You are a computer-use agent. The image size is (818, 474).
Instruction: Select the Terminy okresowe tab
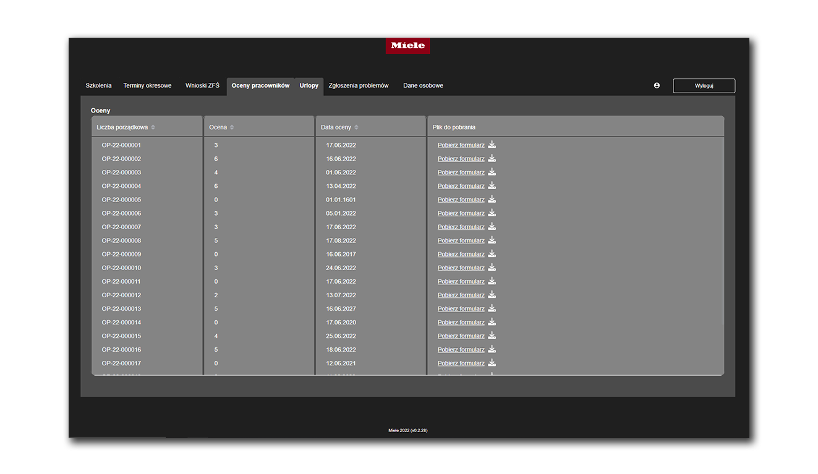click(147, 85)
